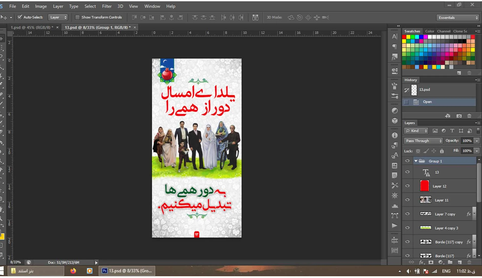Select the Layer 11 thumbnail

(426, 200)
